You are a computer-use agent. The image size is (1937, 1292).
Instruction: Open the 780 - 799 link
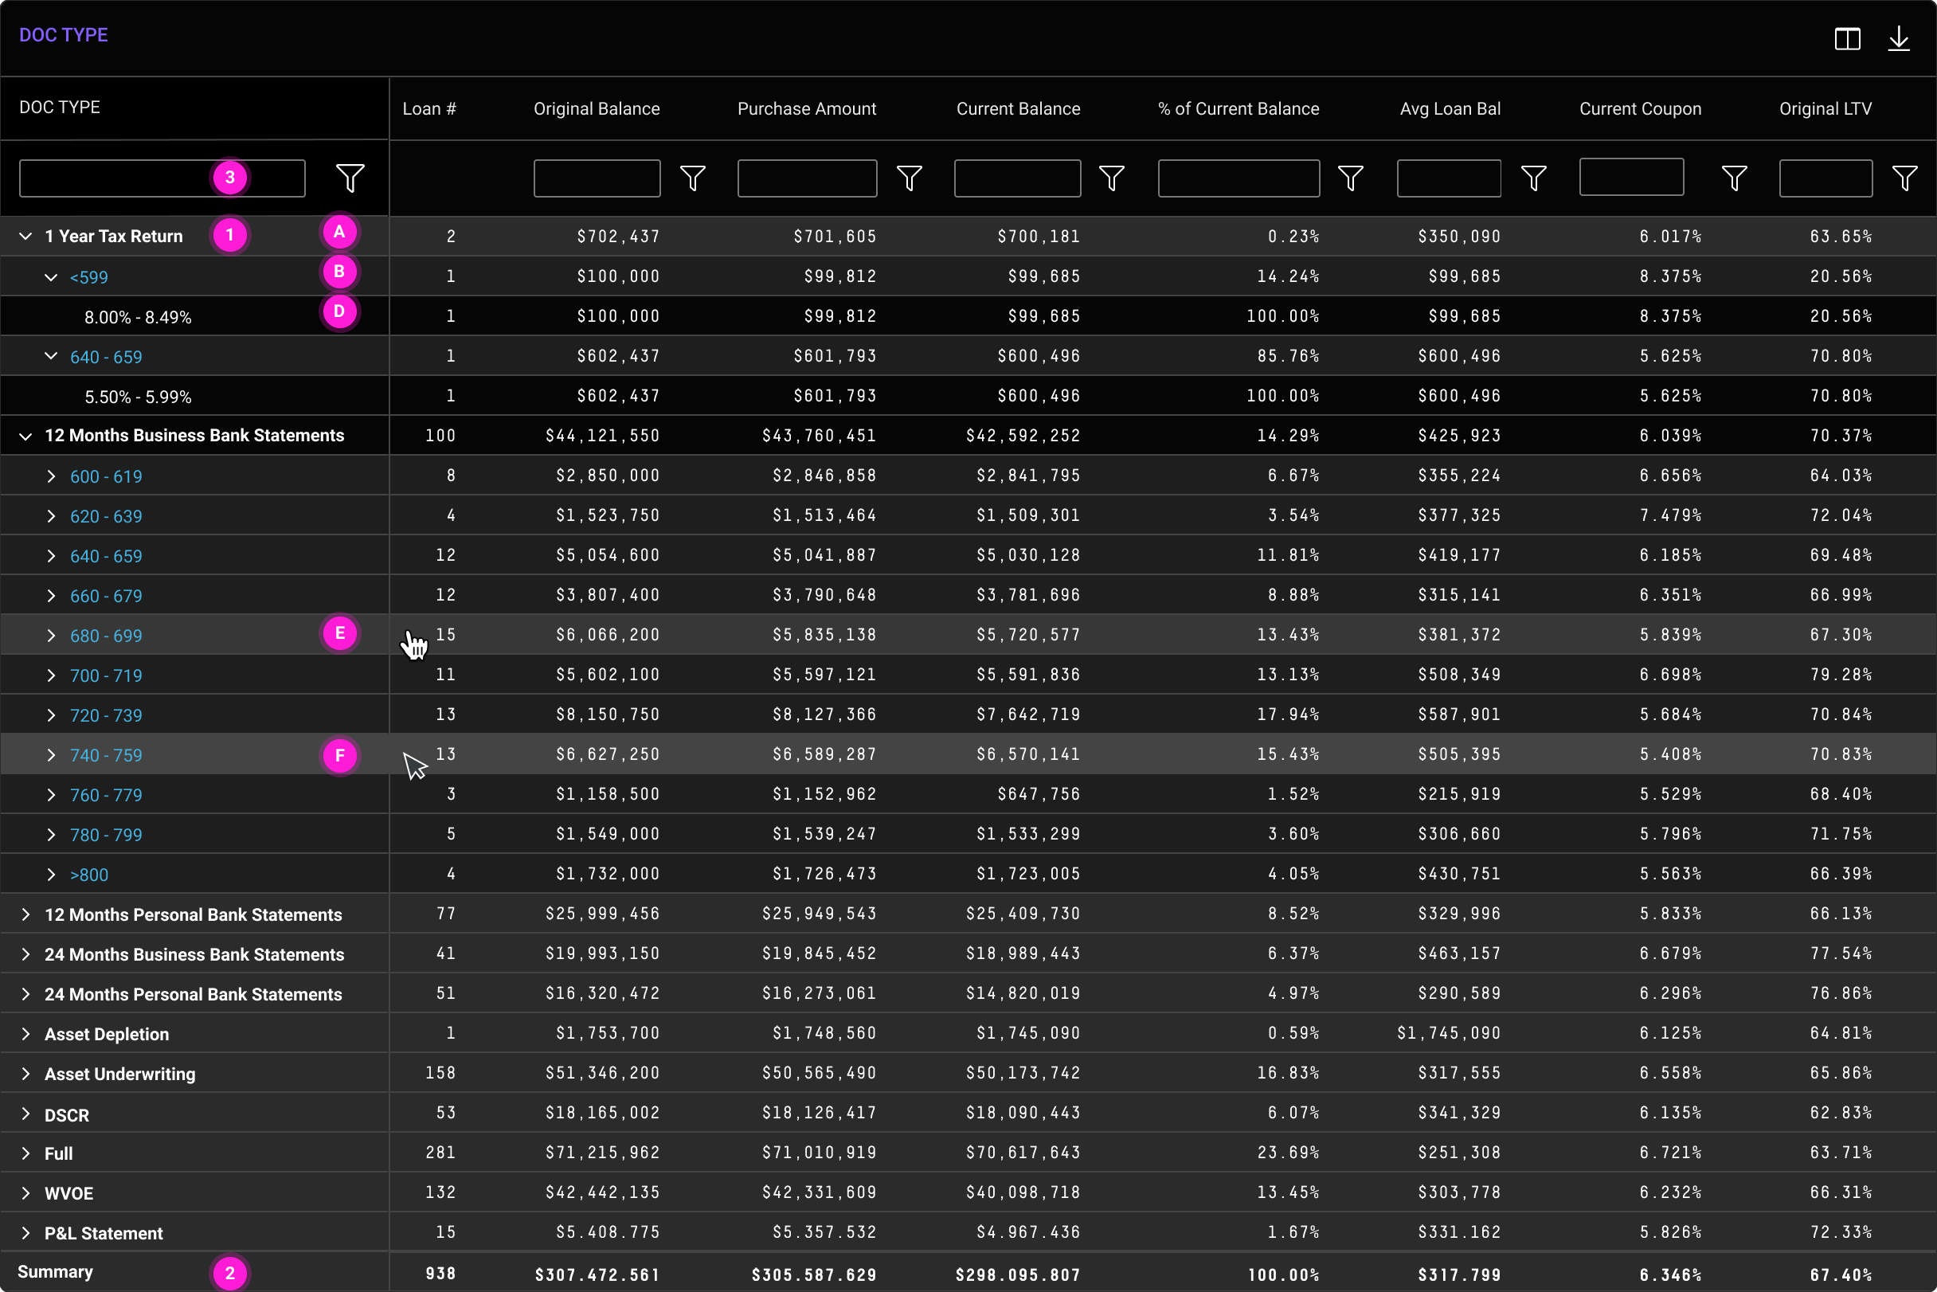(106, 835)
